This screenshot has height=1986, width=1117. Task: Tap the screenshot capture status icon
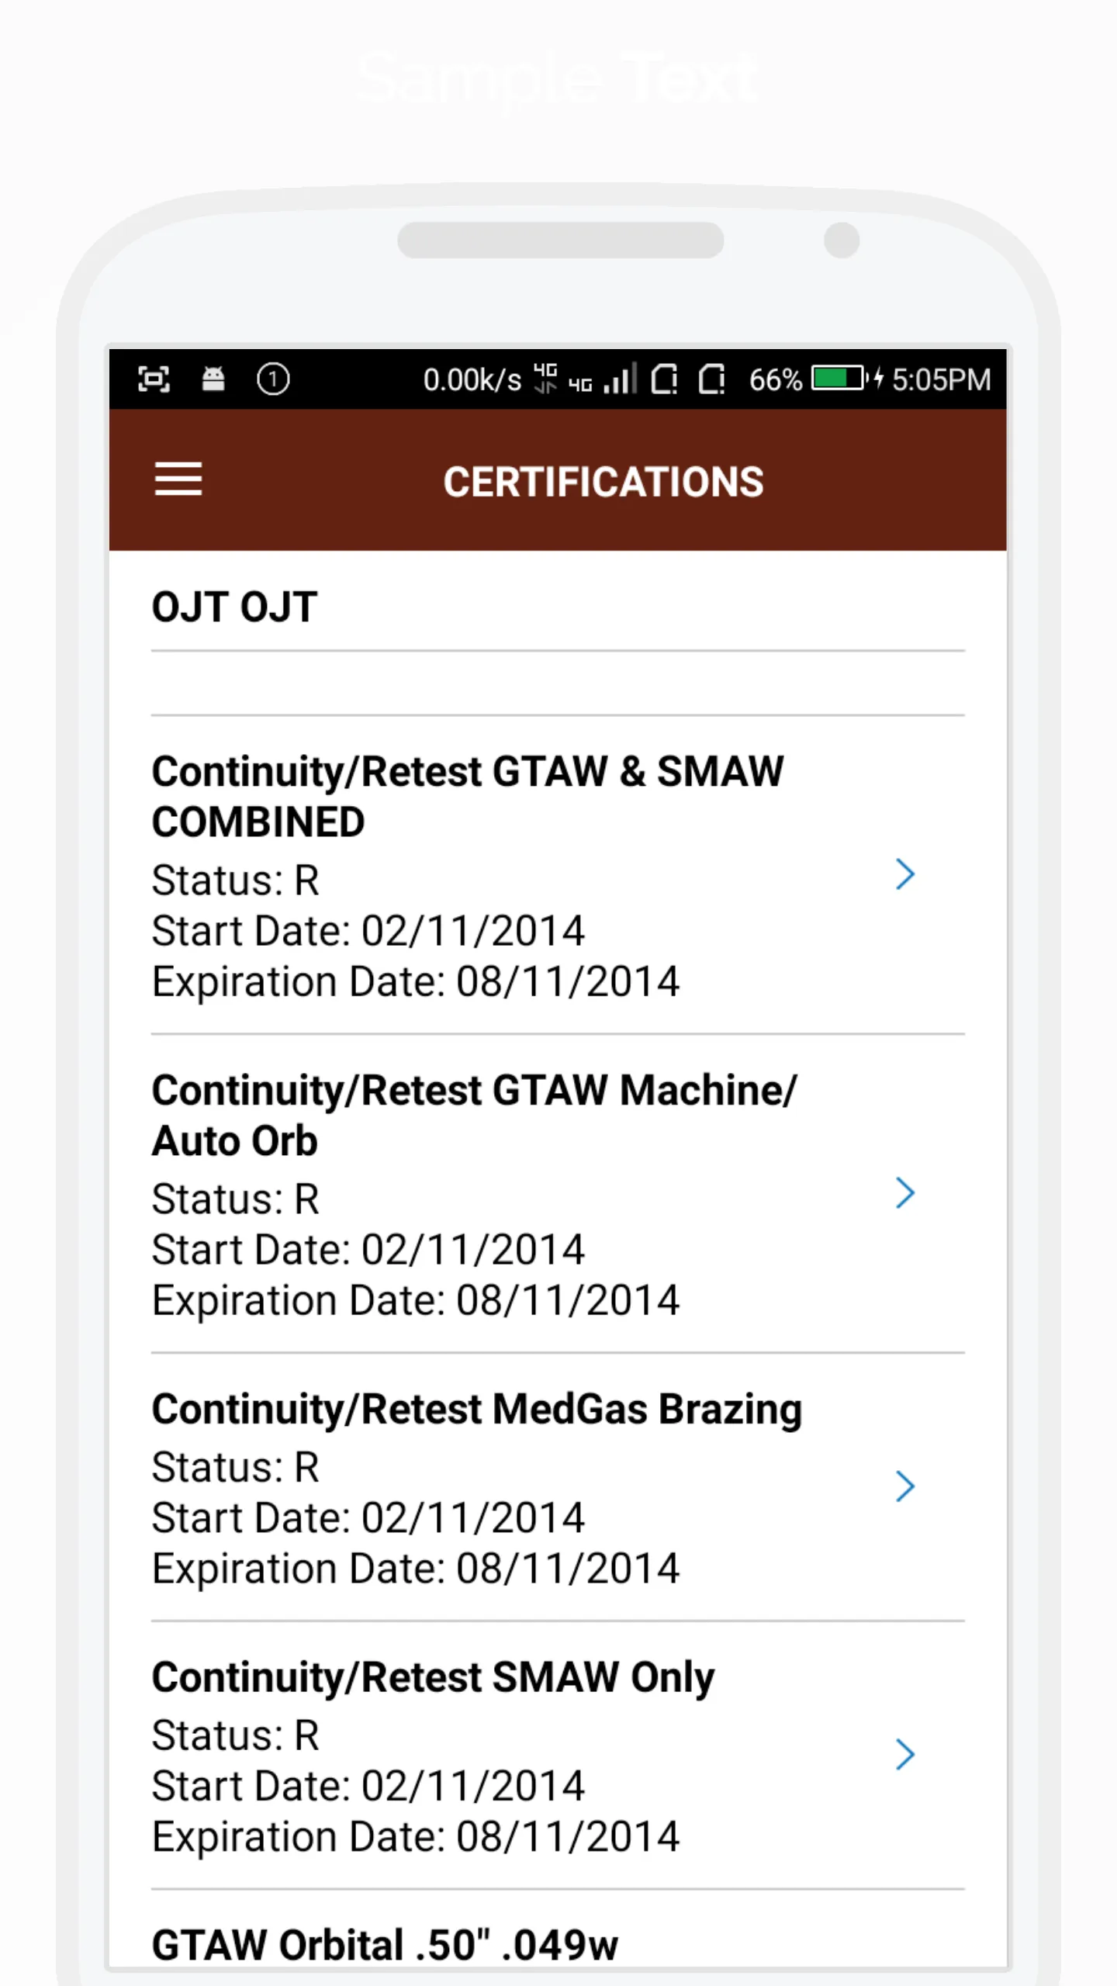[154, 379]
